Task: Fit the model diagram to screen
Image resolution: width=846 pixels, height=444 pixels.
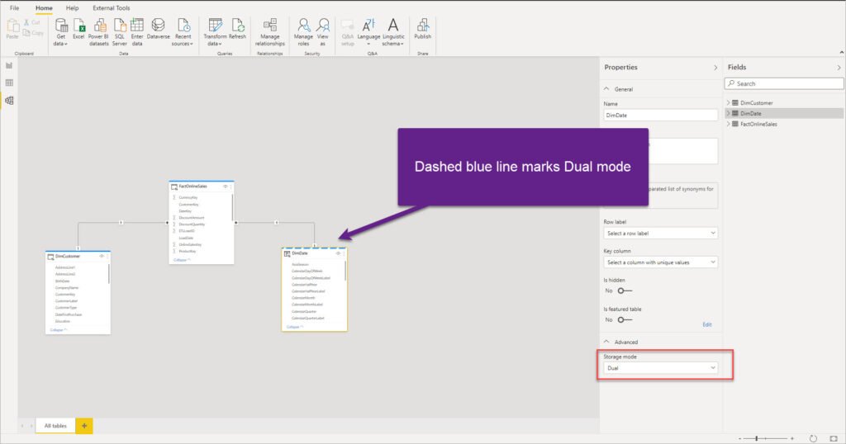Action: coord(834,438)
